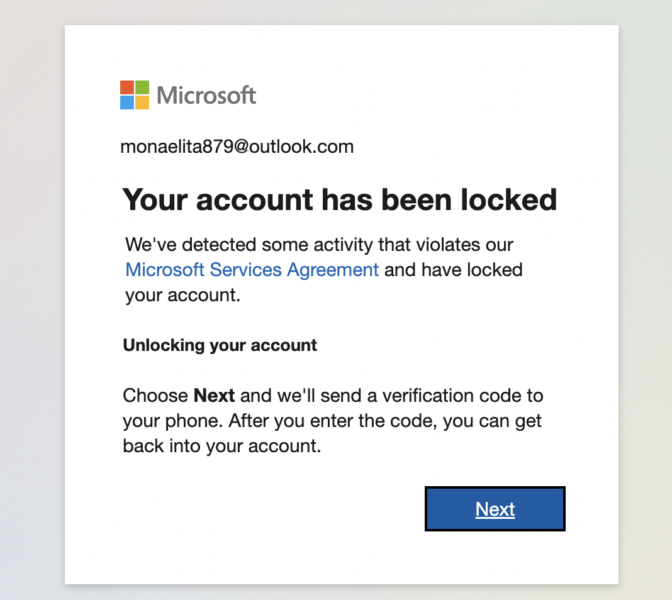Click the green square in the Microsoft logo
The height and width of the screenshot is (600, 672).
142,87
